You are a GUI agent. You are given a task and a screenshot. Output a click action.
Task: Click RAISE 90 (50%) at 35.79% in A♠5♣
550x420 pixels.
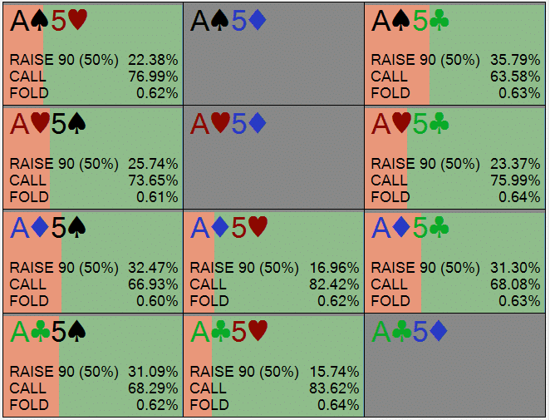(454, 59)
